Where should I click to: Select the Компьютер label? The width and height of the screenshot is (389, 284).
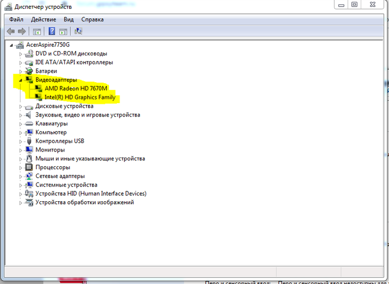click(x=51, y=132)
